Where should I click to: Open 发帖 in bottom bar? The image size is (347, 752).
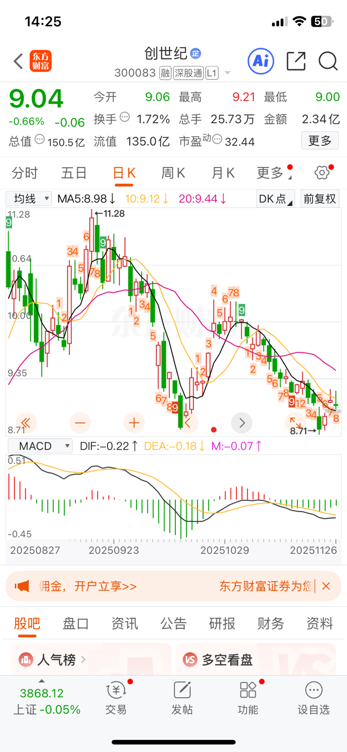tap(182, 699)
